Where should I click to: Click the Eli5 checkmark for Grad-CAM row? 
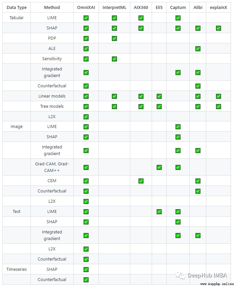point(159,167)
